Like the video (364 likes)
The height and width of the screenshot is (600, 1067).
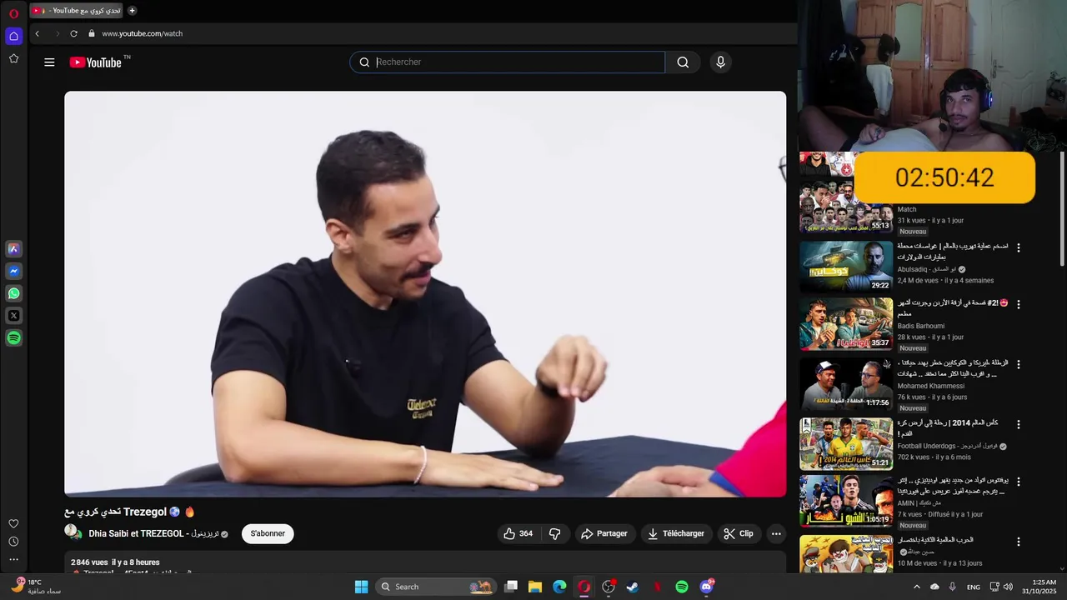coord(518,533)
